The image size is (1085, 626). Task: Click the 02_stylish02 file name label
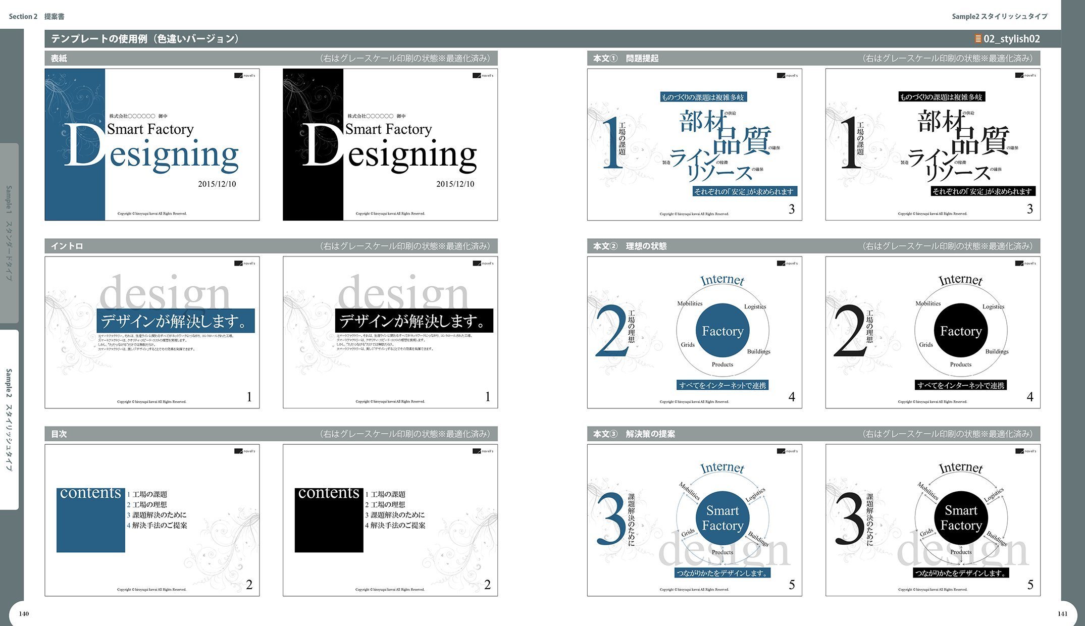(x=1011, y=39)
